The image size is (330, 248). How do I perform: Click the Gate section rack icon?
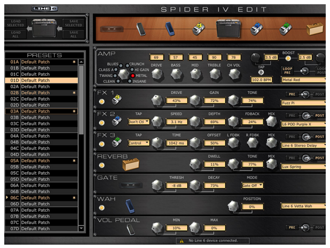coord(131,185)
